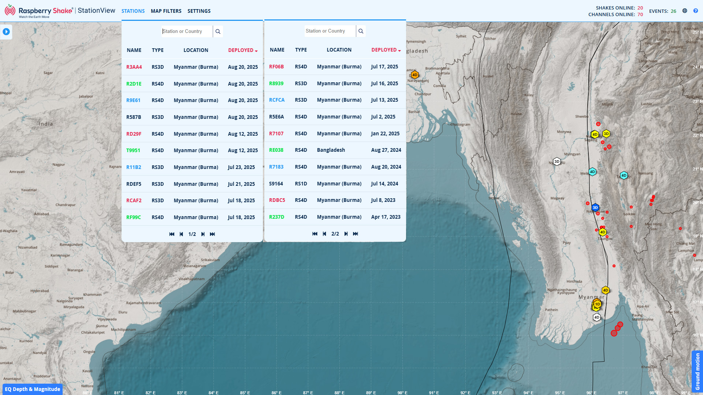This screenshot has height=395, width=703.
Task: Click the Raspberry Shake logo
Action: pos(38,11)
